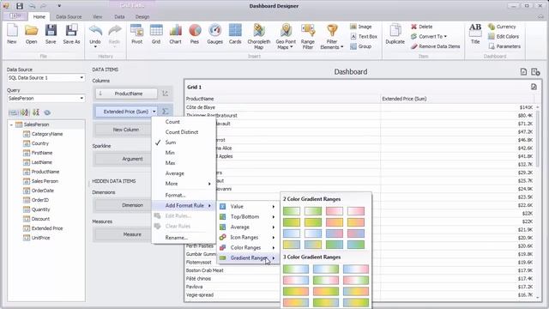Screen dimensions: 549x309
Task: Choose Count Distinct from the menu
Action: (x=184, y=132)
